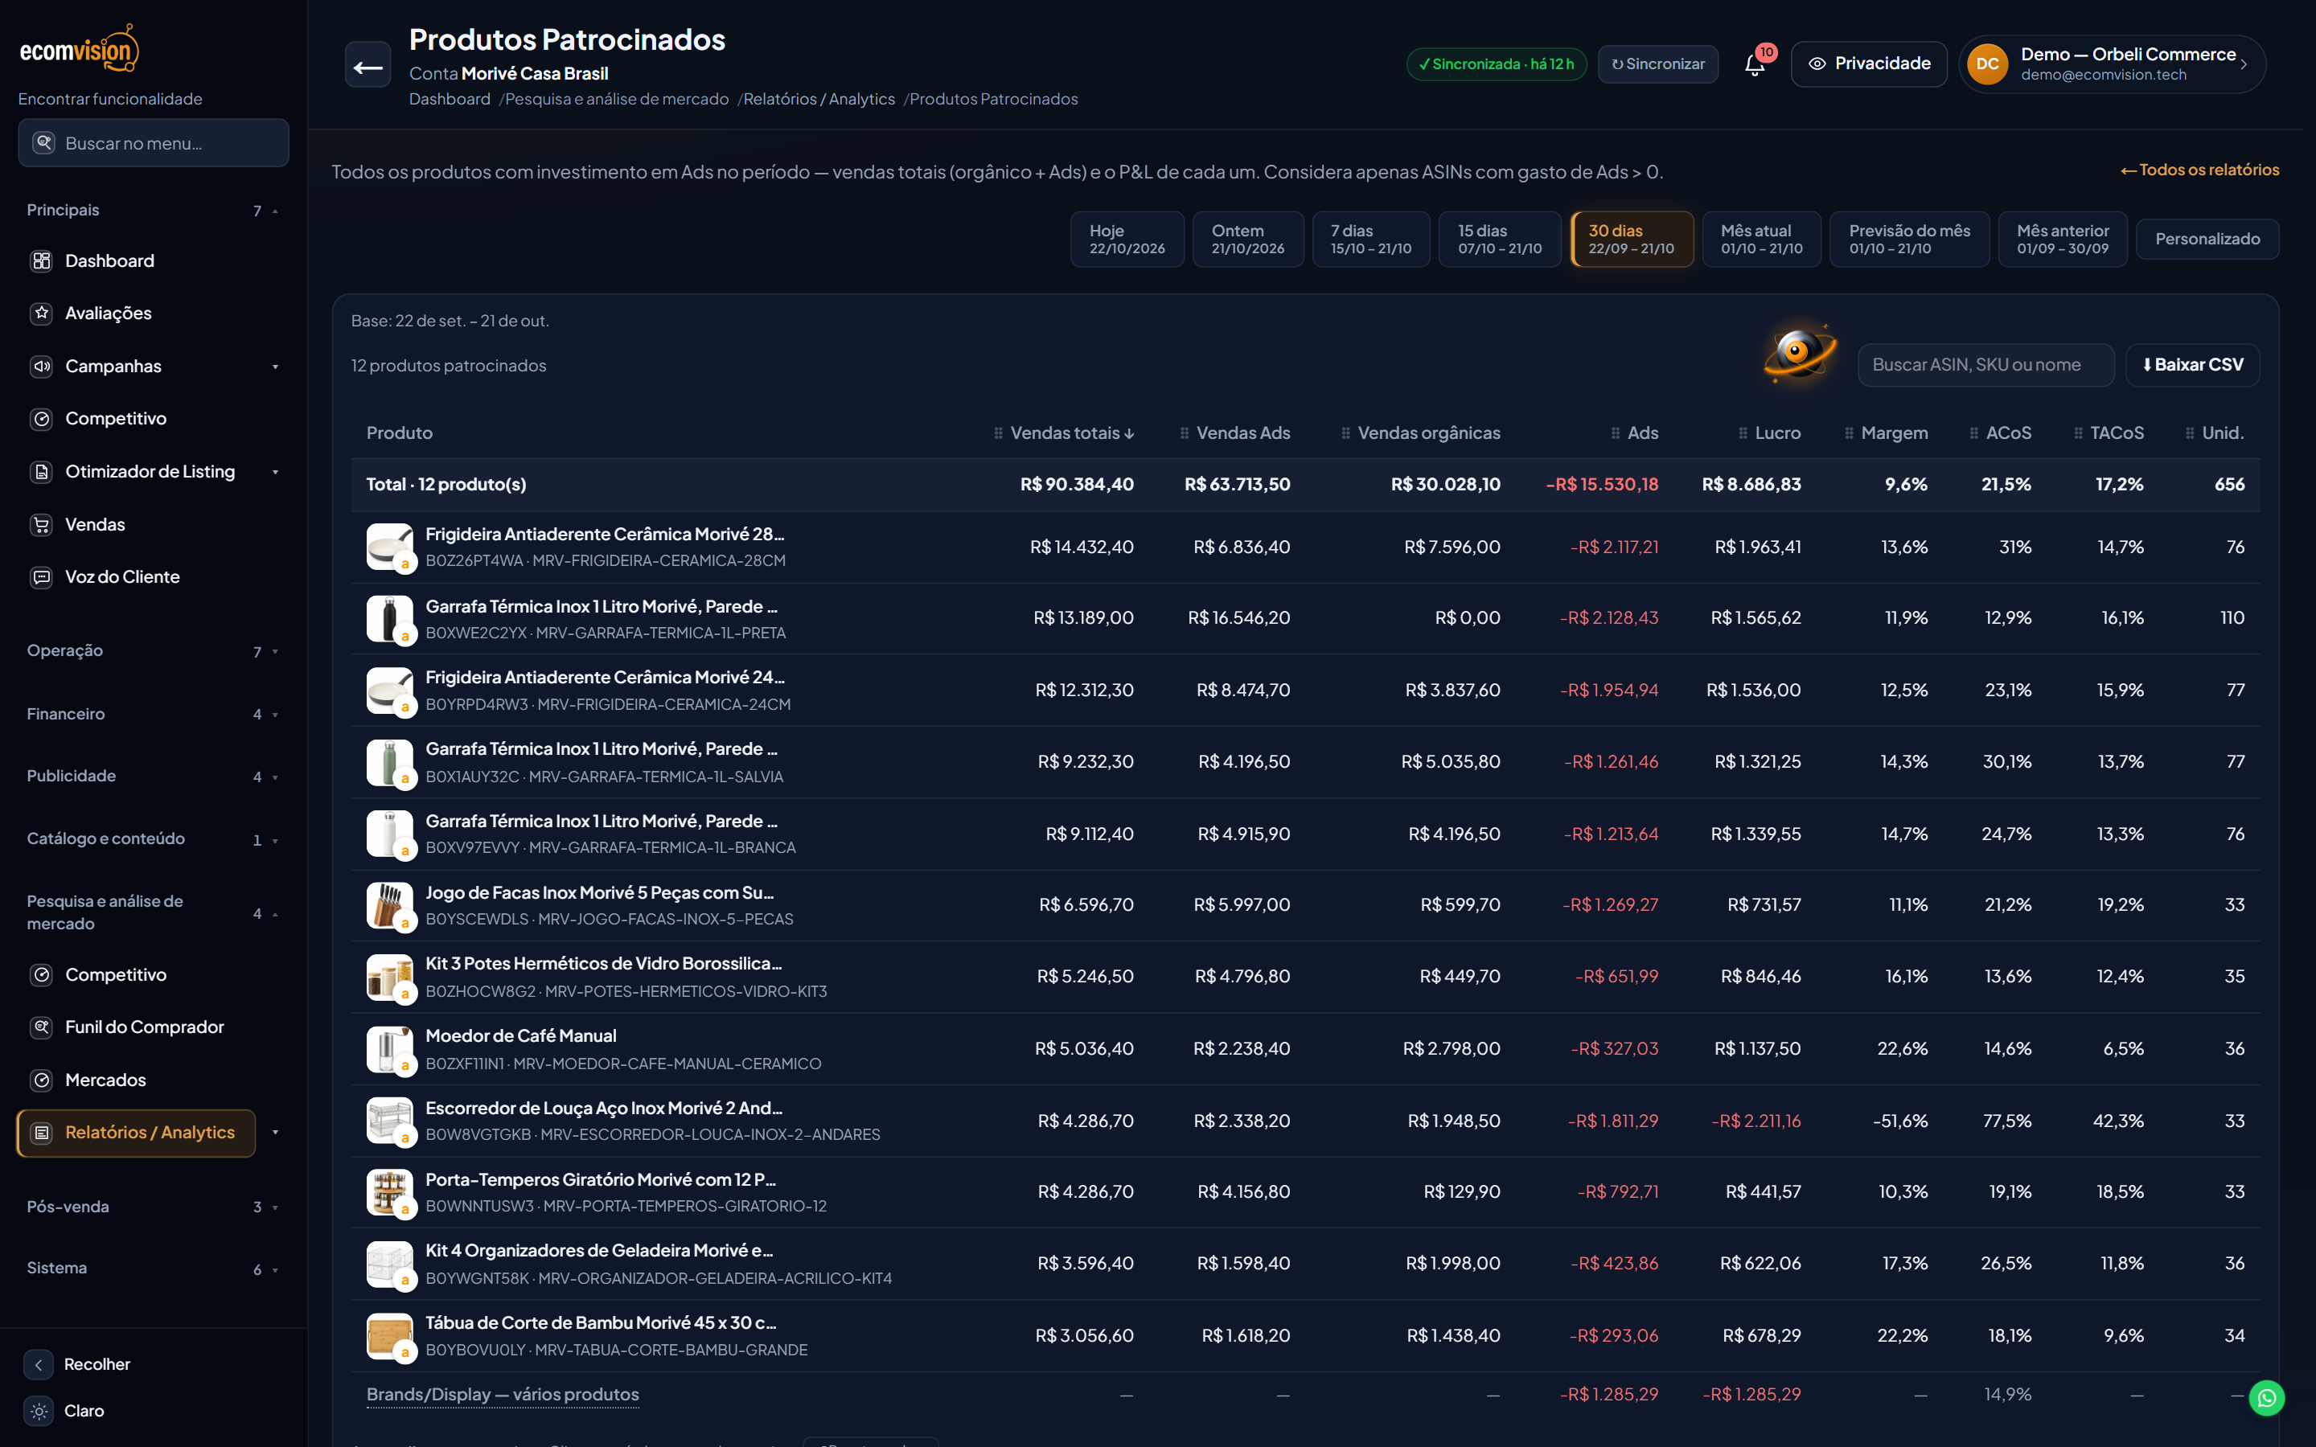Open the notifications bell
Screen dimensions: 2316x1447
click(x=1754, y=64)
